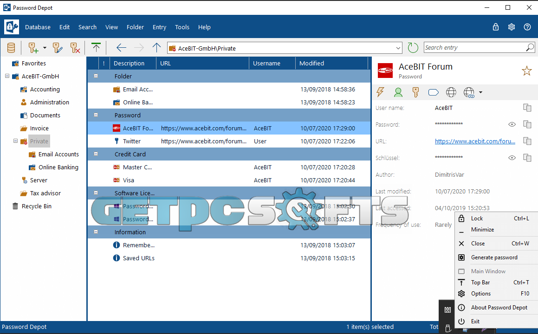Click the Password Depot logo in the menu bar
The width and height of the screenshot is (538, 334).
[11, 27]
